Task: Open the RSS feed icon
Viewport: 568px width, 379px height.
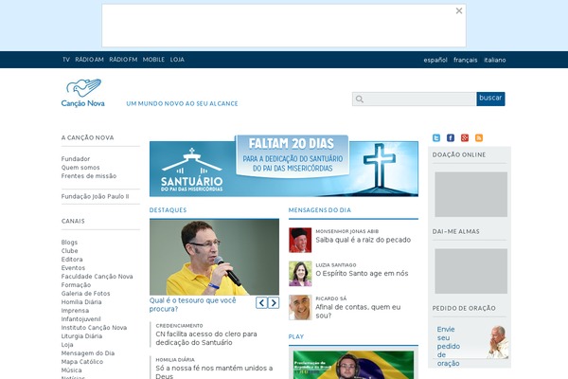Action: tap(479, 137)
